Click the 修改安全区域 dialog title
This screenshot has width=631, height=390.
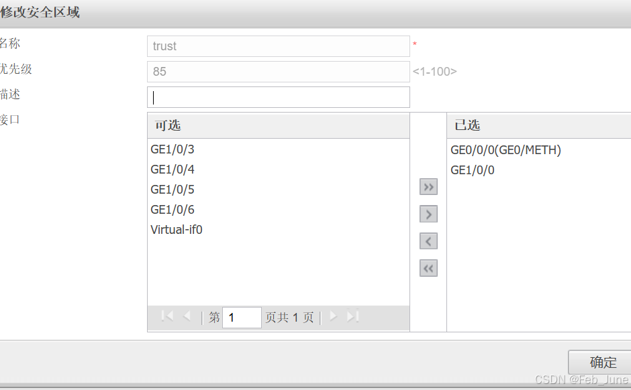pyautogui.click(x=40, y=12)
